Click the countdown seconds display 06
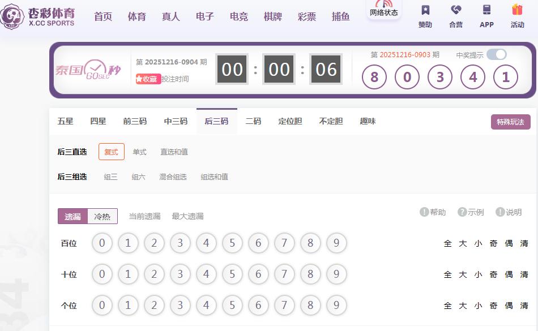This screenshot has height=331, width=538. tap(326, 69)
